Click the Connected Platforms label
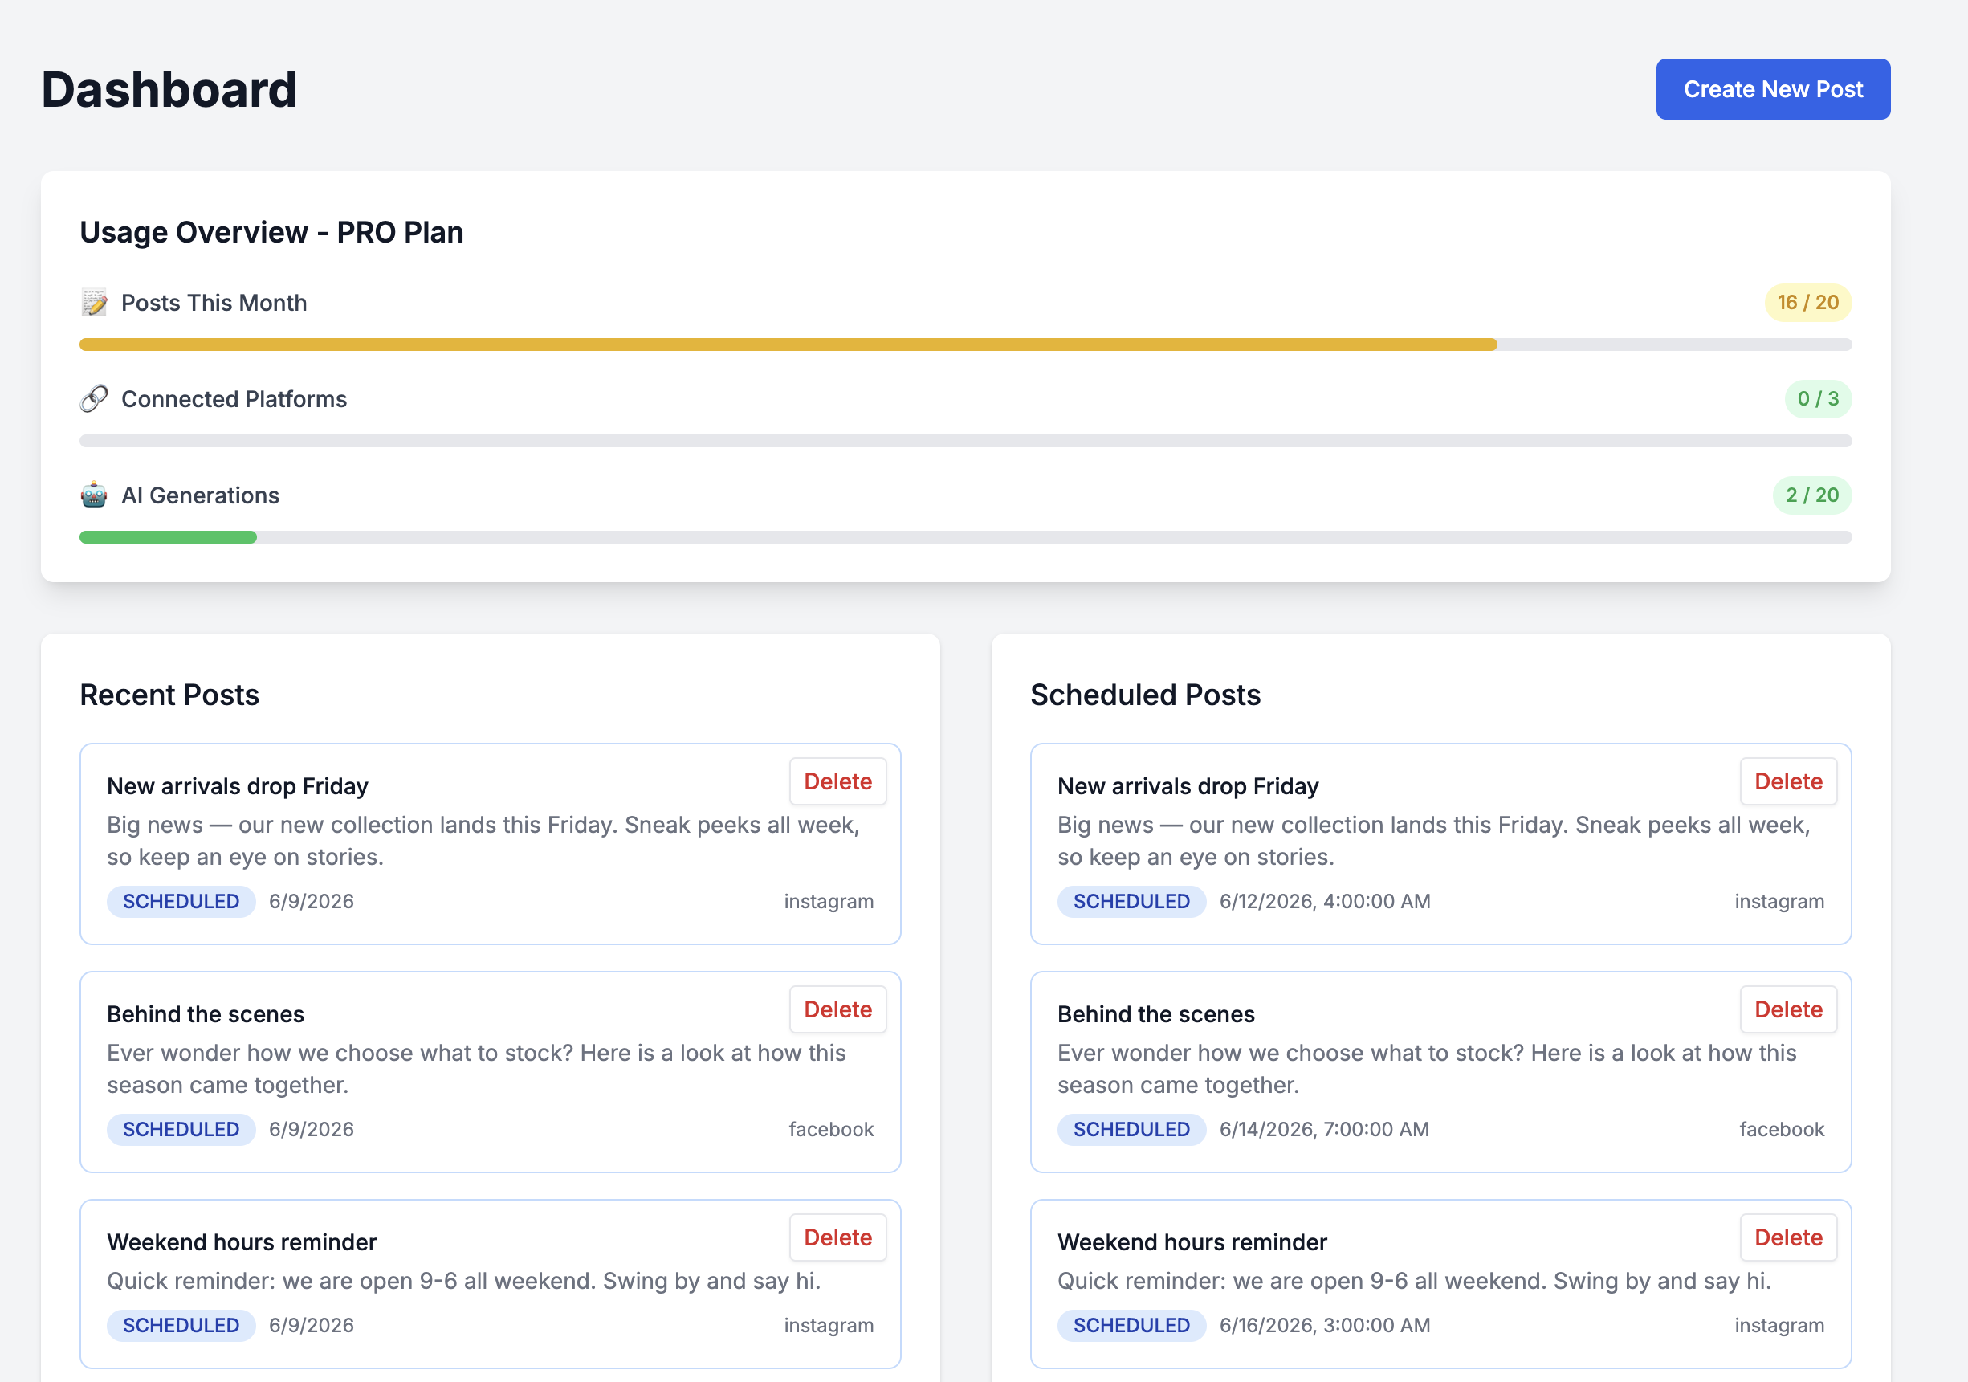The width and height of the screenshot is (1968, 1382). point(234,398)
